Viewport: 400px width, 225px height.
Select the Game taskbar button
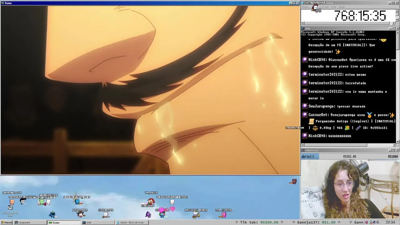pyautogui.click(x=64, y=222)
